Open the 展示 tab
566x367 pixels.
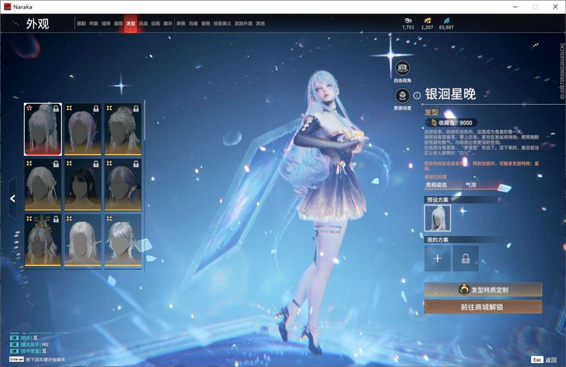pos(168,23)
